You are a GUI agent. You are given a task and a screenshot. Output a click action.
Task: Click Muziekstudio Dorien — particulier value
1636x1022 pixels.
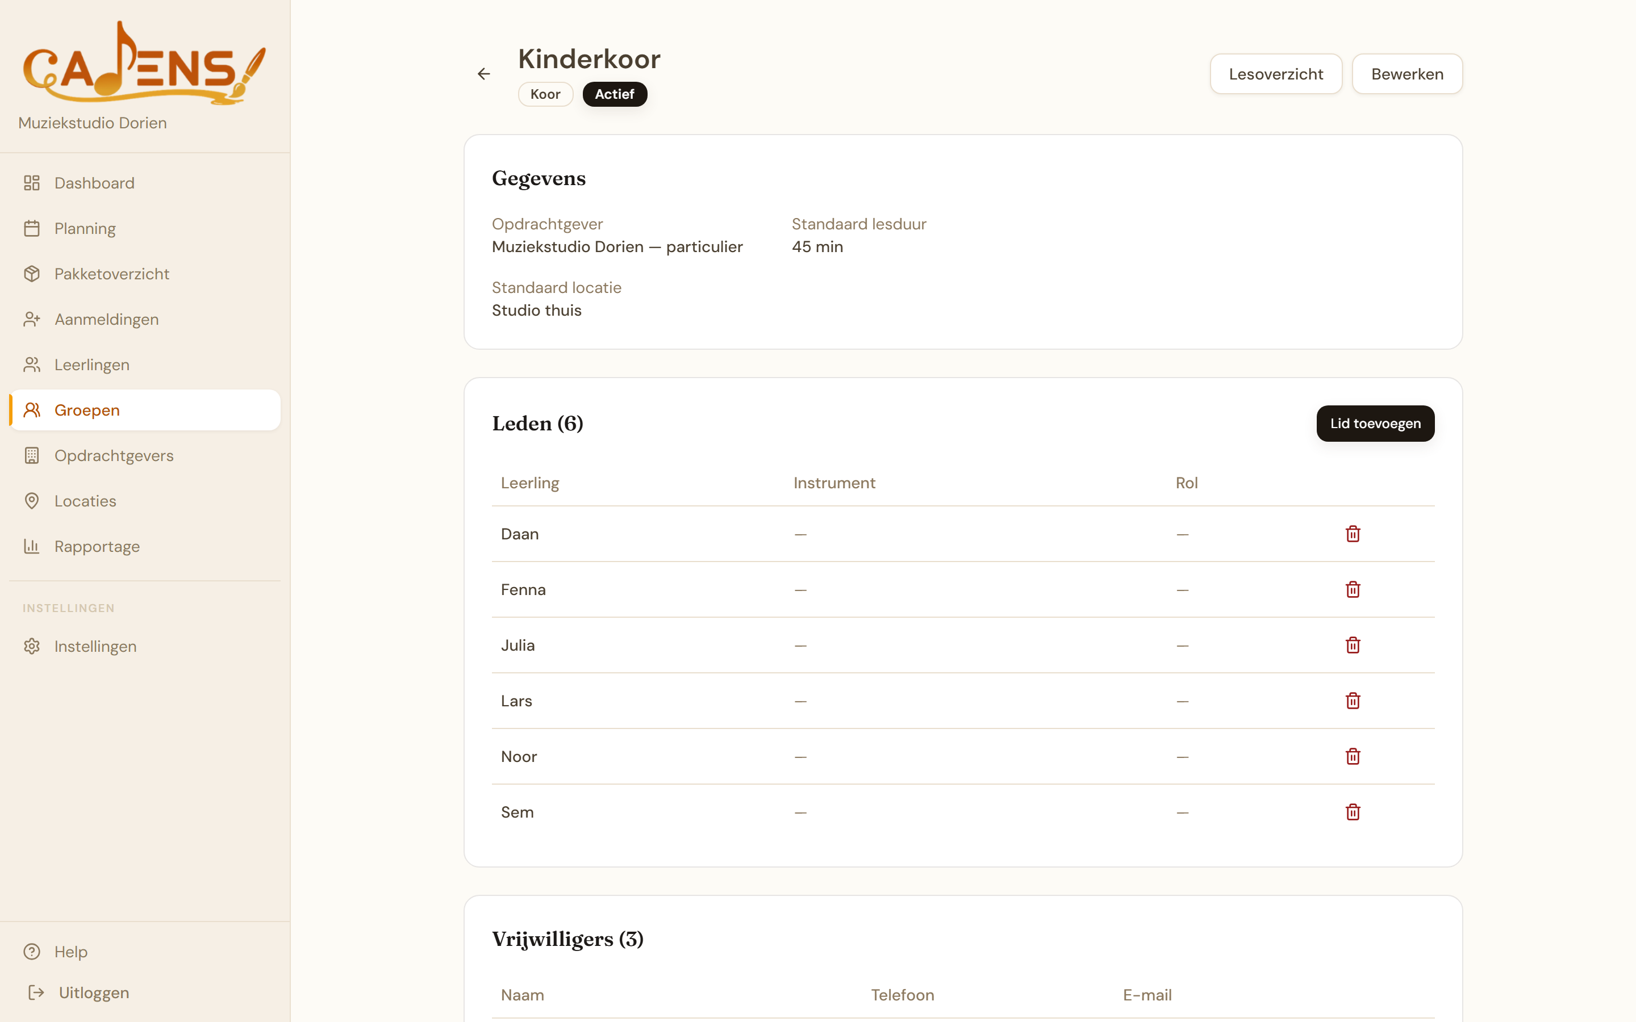pos(617,247)
